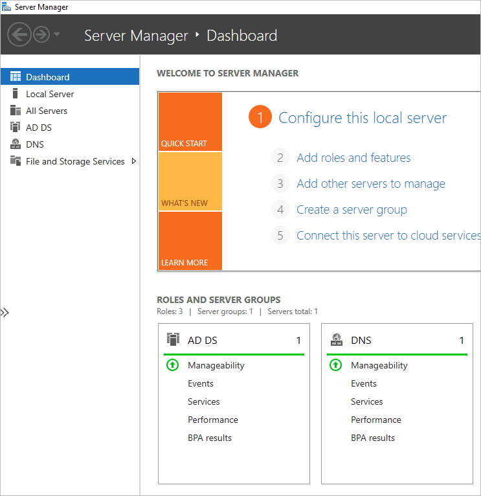Open BPA results in the AD DS tile
The image size is (481, 496).
pyautogui.click(x=210, y=438)
